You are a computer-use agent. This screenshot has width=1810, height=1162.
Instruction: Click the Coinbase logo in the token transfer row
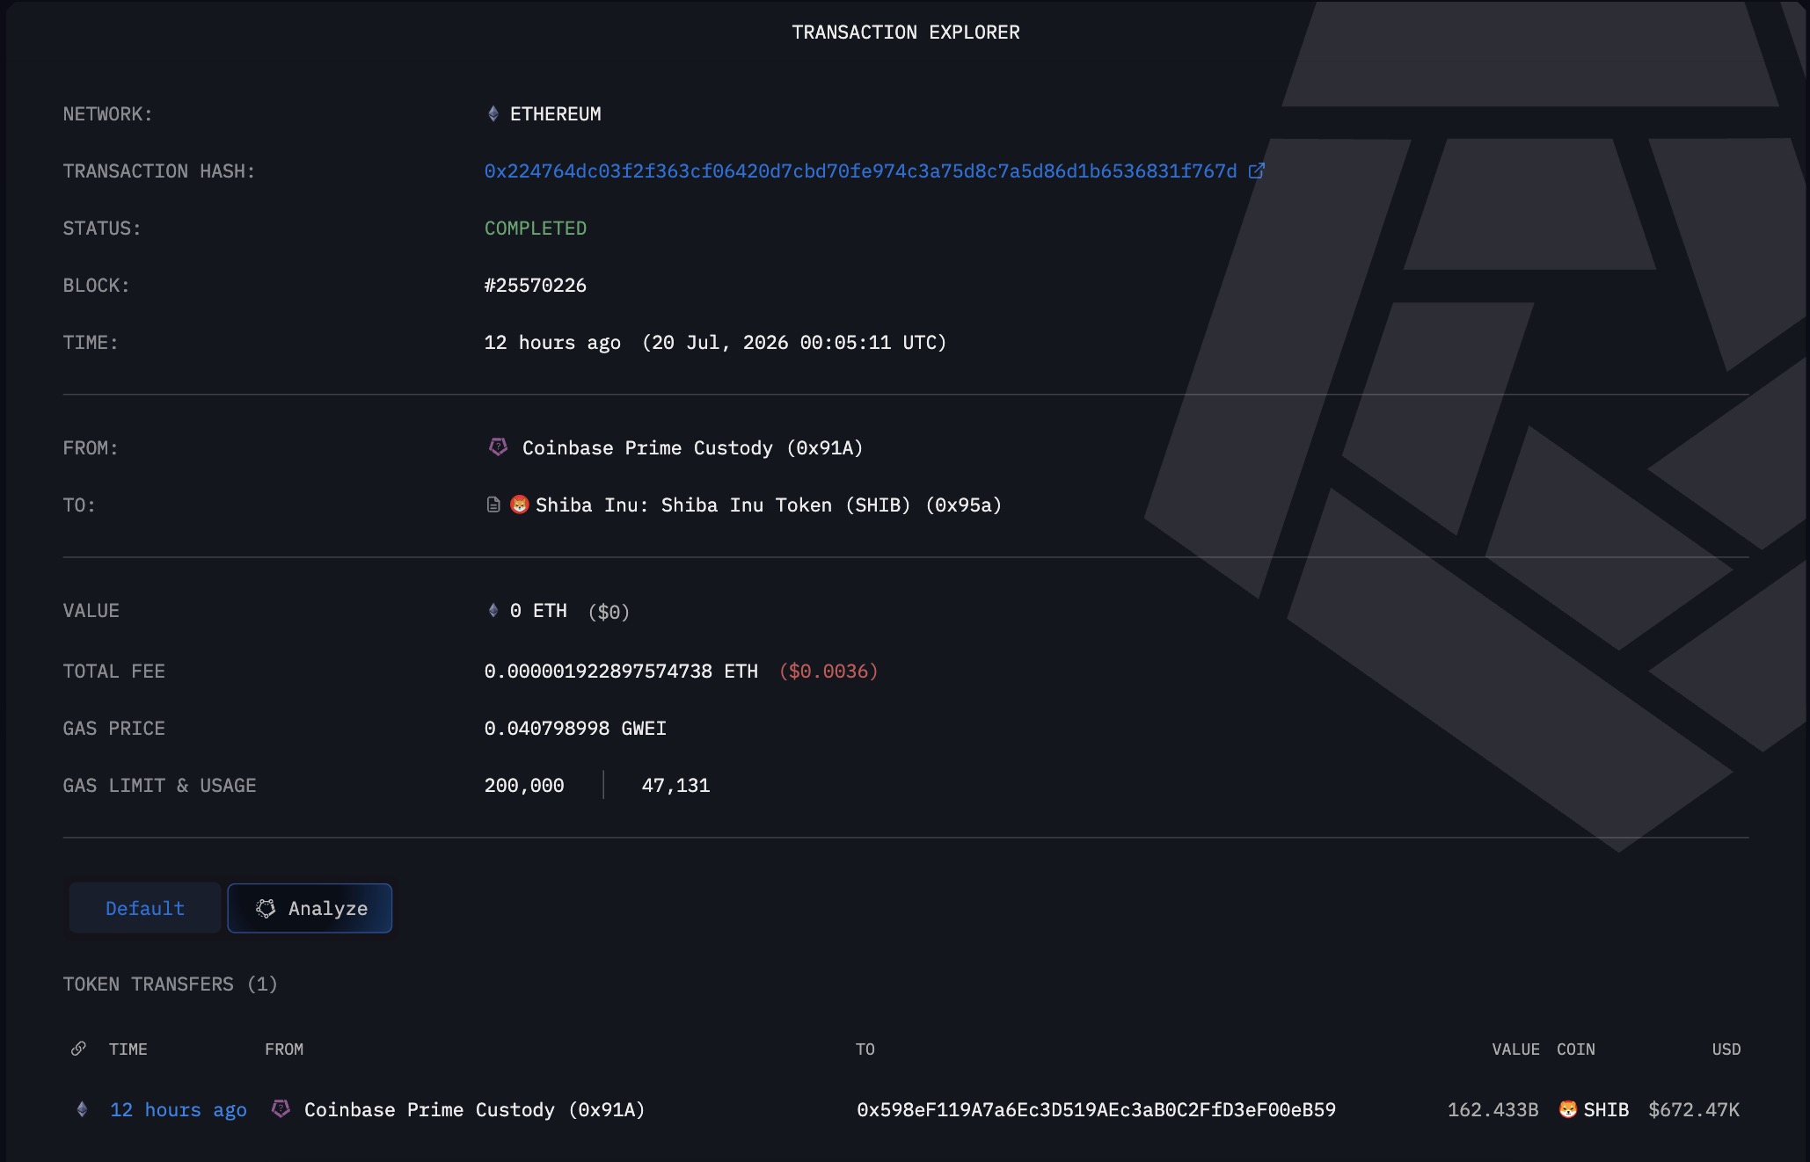pos(281,1109)
